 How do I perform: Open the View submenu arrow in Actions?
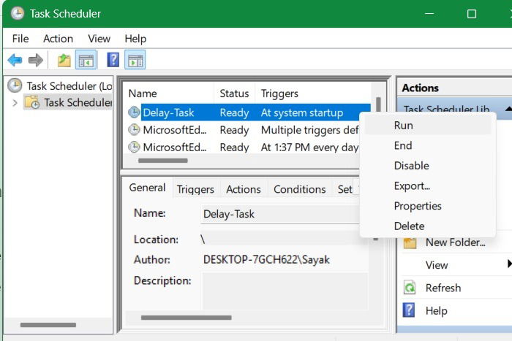pos(508,264)
